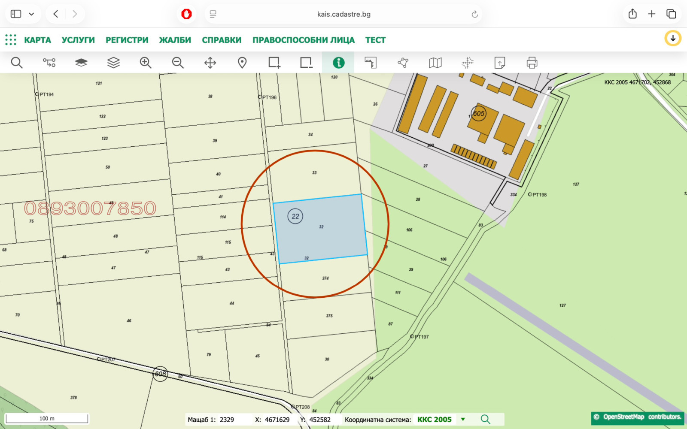The height and width of the screenshot is (429, 687).
Task: Open the УСЛУГИ menu
Action: 78,40
